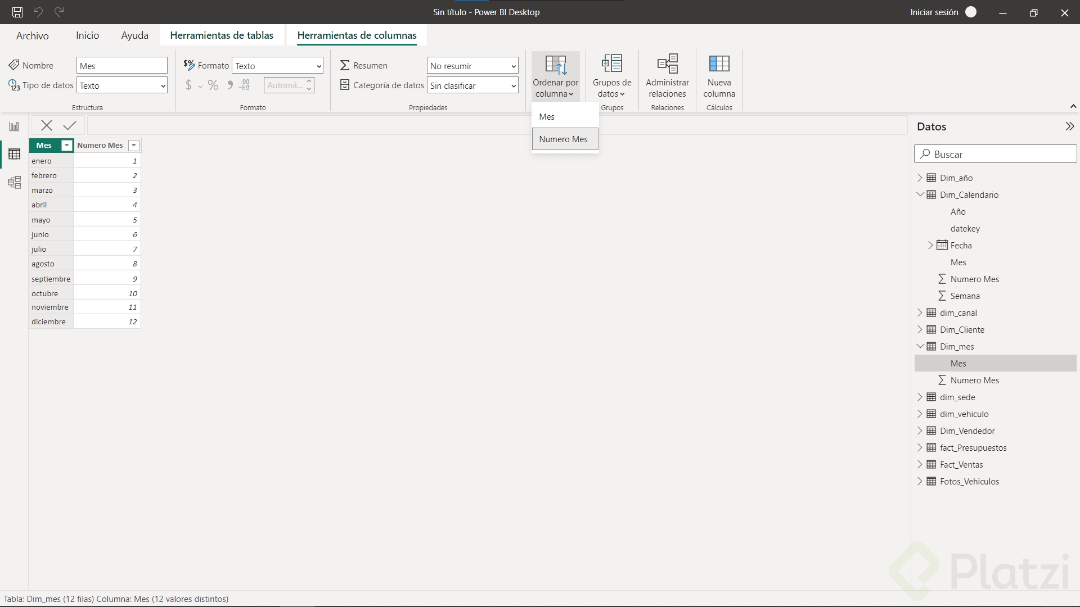
Task: Select Numero Mes field under Dim_Calendario
Action: [974, 279]
